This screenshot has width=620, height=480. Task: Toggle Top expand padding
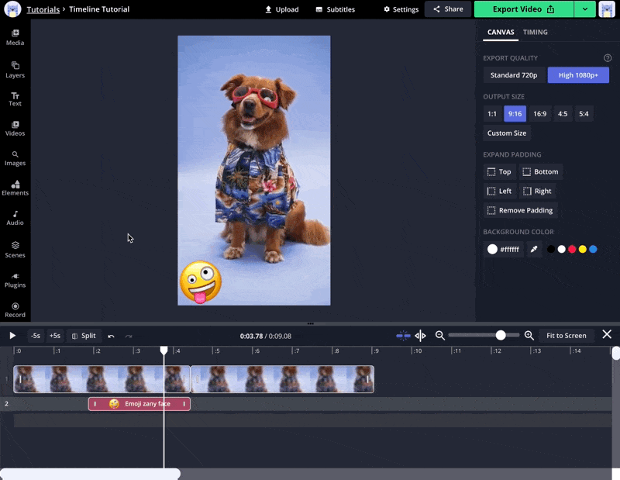point(499,172)
